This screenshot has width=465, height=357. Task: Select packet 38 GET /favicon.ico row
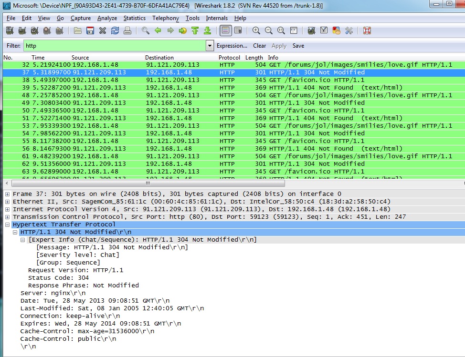coord(233,80)
